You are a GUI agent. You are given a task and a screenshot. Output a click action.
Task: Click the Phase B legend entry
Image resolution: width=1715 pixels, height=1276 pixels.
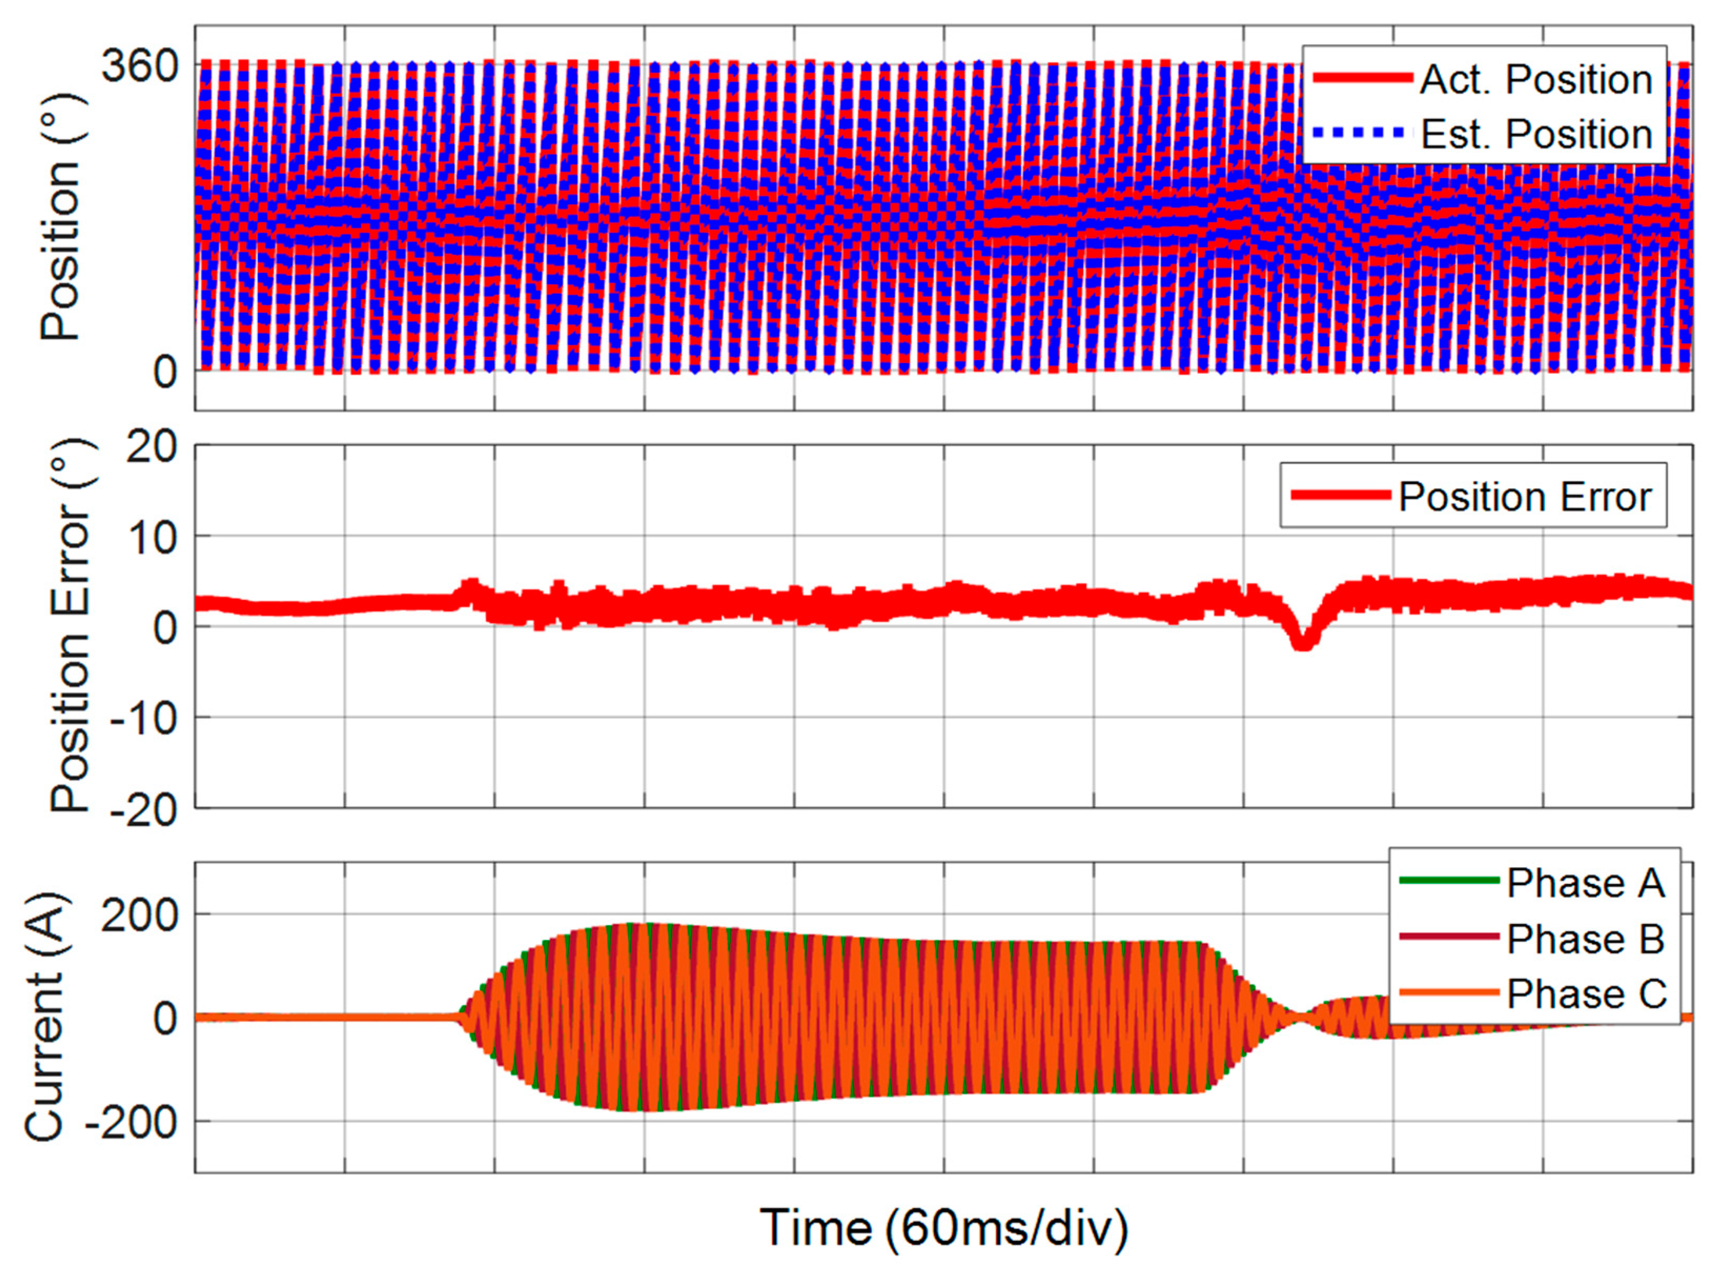[1585, 939]
